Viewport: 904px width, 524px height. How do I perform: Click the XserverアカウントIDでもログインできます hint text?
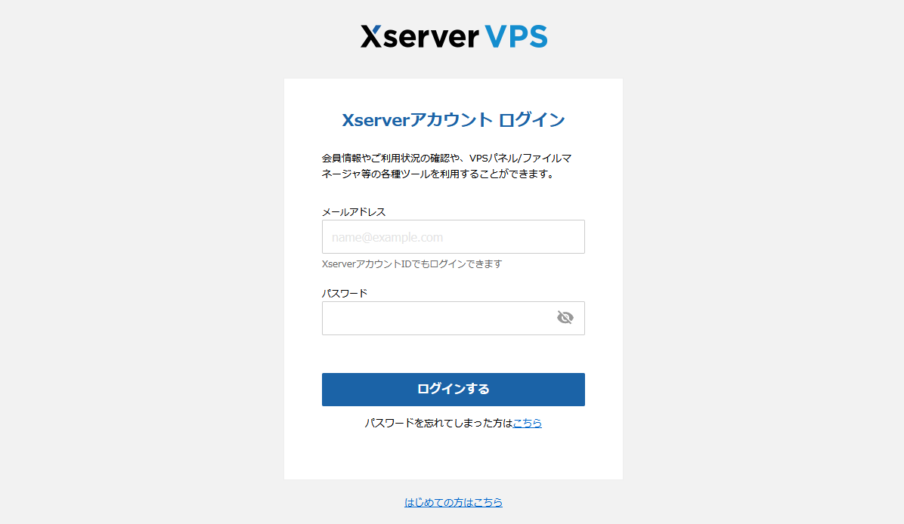tap(412, 264)
